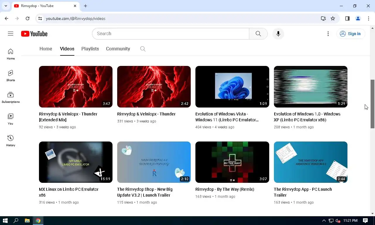Click title 'Rimvydop & Velniopx - Thunder [Extended Mix]'

pos(68,117)
